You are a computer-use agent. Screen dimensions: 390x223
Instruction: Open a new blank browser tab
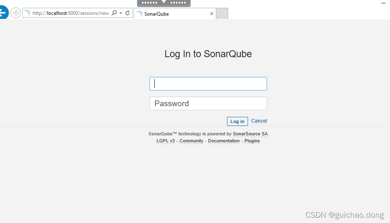tap(222, 14)
